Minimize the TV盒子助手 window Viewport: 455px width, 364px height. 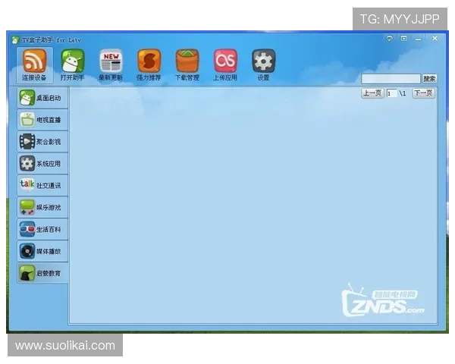point(418,39)
